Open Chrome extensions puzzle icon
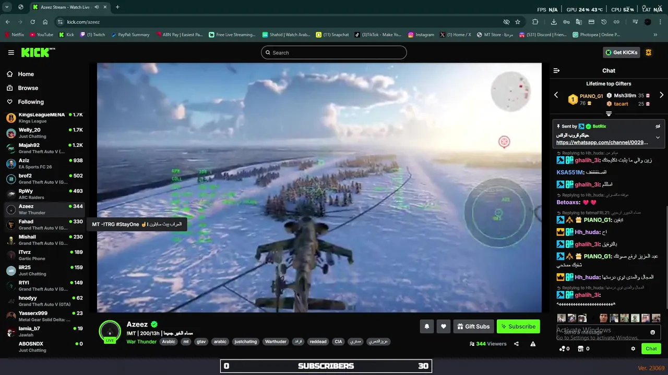 coord(535,22)
